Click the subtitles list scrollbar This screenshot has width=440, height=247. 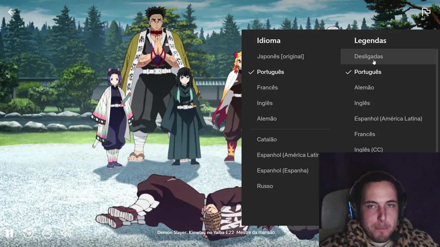tap(438, 101)
